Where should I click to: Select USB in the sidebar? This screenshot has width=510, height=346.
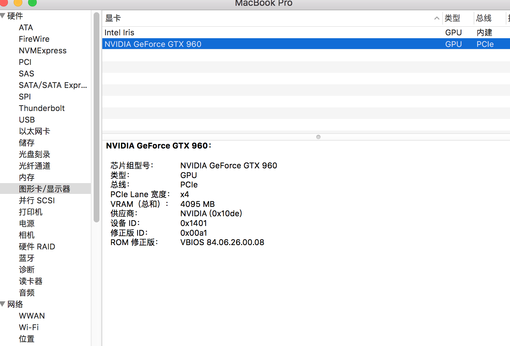pyautogui.click(x=27, y=120)
